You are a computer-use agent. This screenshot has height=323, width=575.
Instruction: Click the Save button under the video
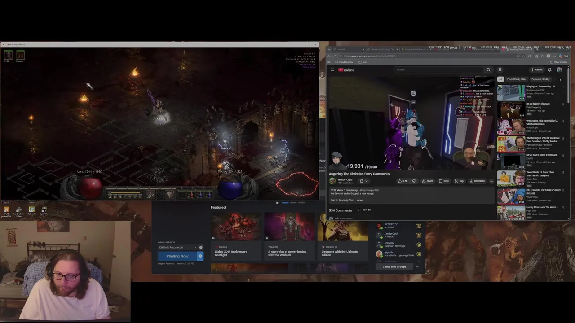[x=443, y=181]
